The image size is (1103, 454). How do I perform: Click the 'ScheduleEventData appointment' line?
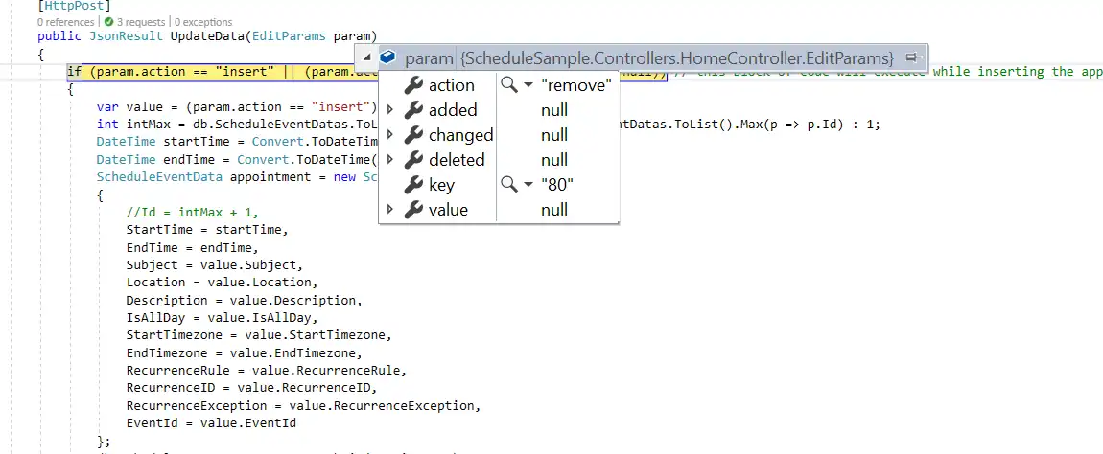pyautogui.click(x=238, y=177)
